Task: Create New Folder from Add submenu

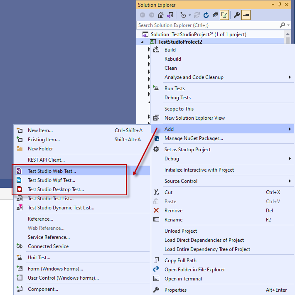Action: coord(82,149)
